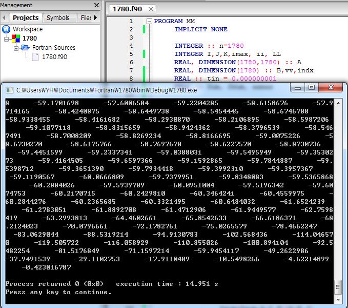Click the value -102.568436 in console
348x308 pixels.
[x=245, y=235]
